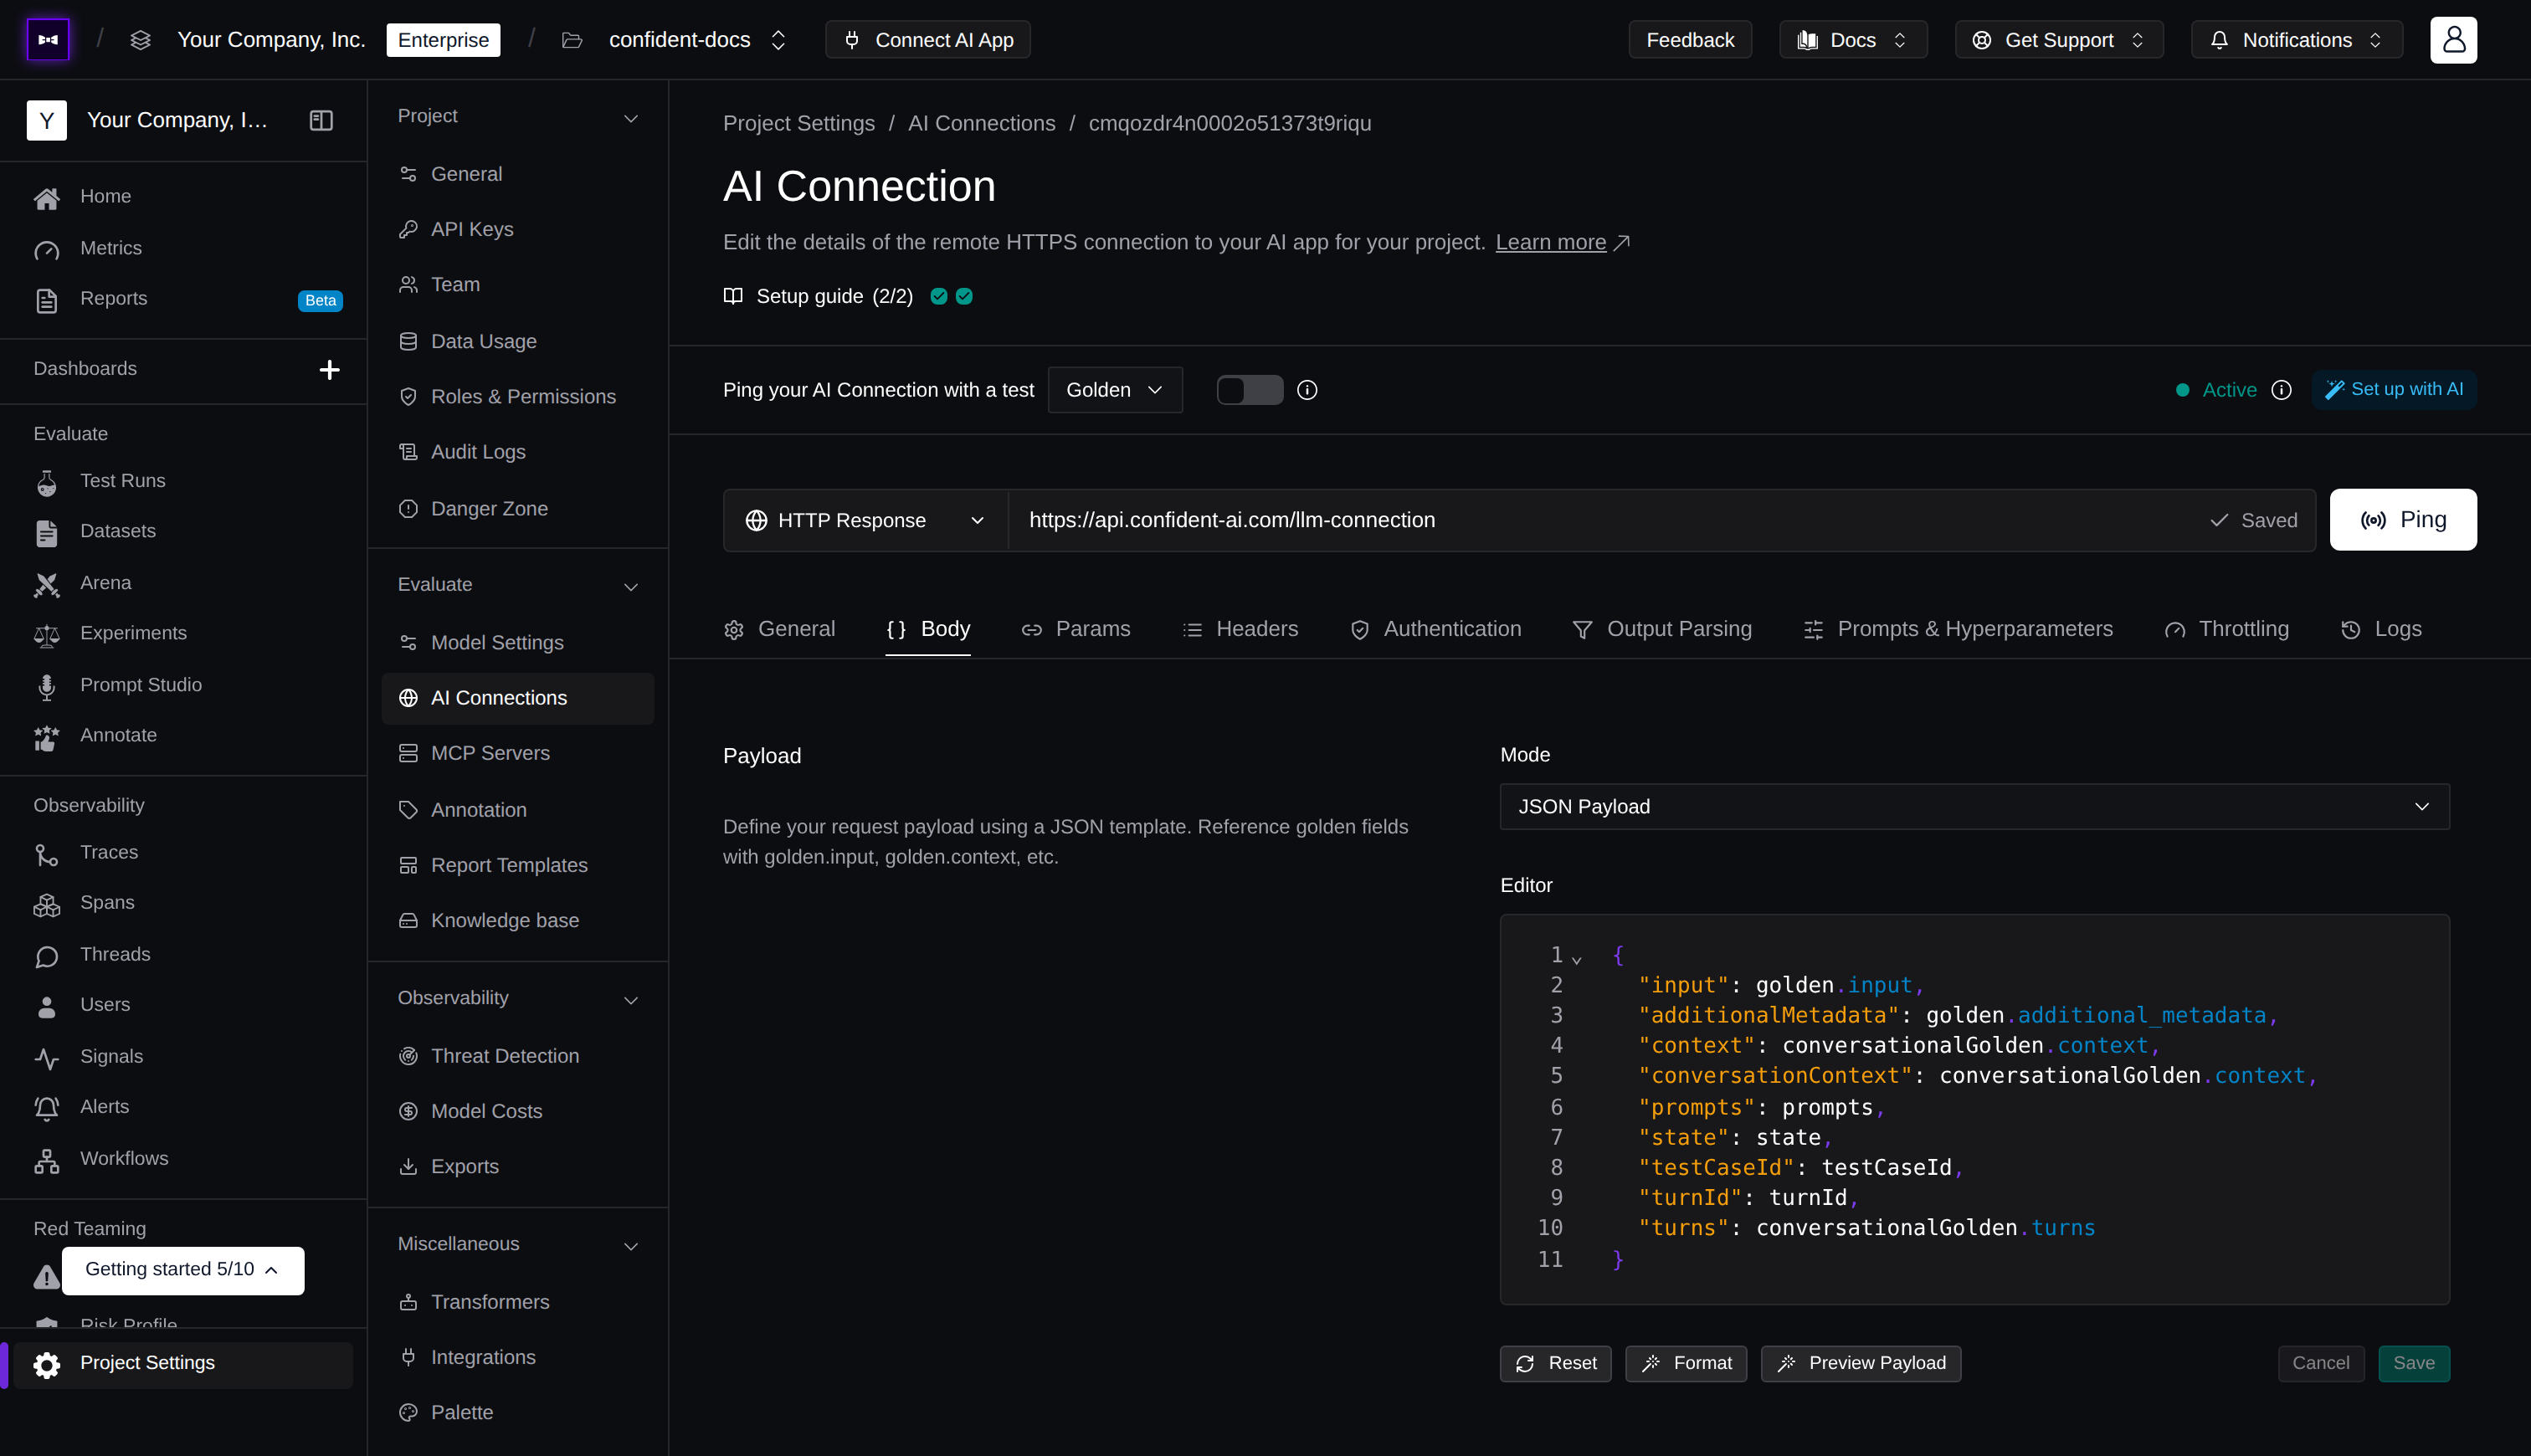Click the AI Connections breadcrumb

[x=981, y=124]
